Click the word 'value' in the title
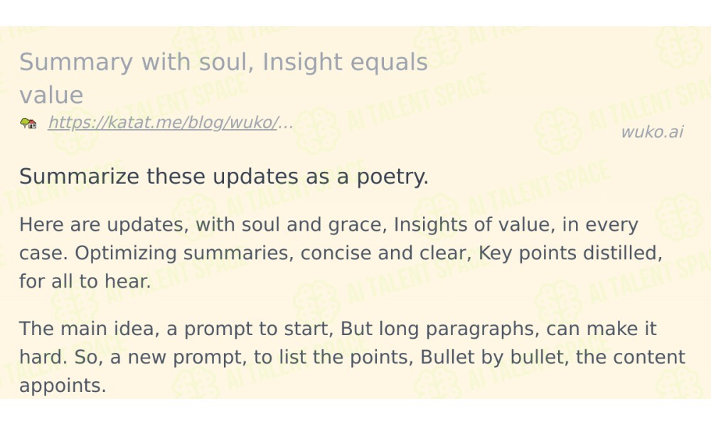 (51, 95)
